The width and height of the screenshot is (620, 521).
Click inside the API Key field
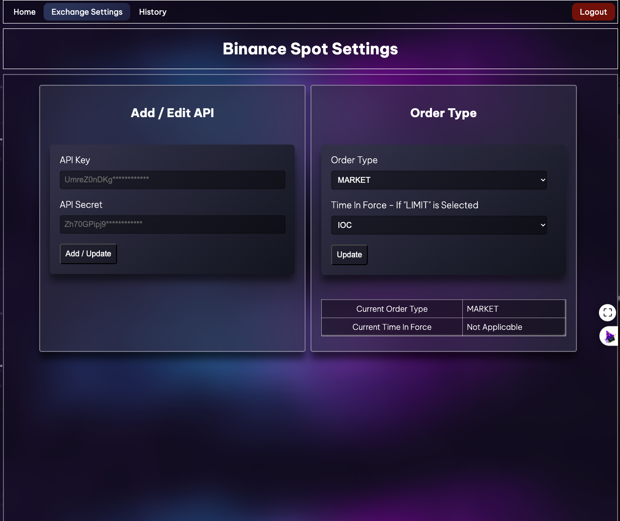172,180
